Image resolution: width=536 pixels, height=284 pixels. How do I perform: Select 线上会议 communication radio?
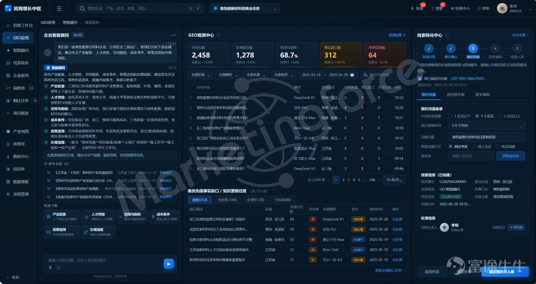pos(474,146)
